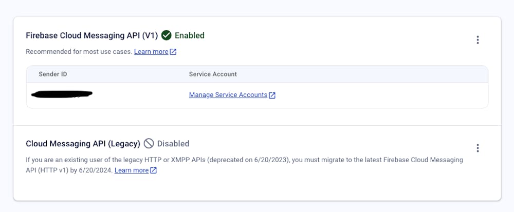Click the gray Disabled status label
Image resolution: width=514 pixels, height=212 pixels.
coord(173,144)
